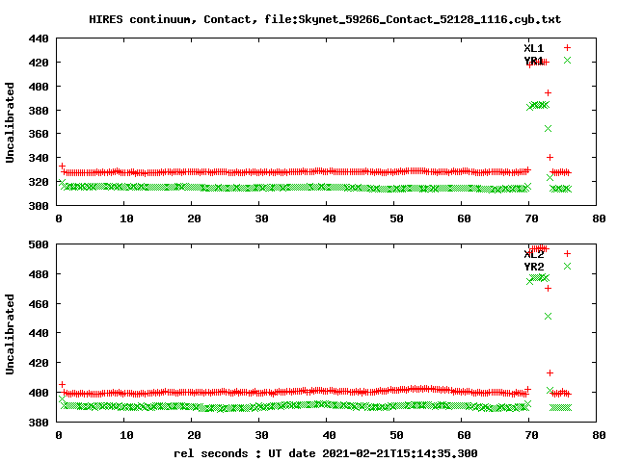Click the 420 tick label in the XL2/YR2 plot
Screen dimensions: 617x462
point(39,363)
